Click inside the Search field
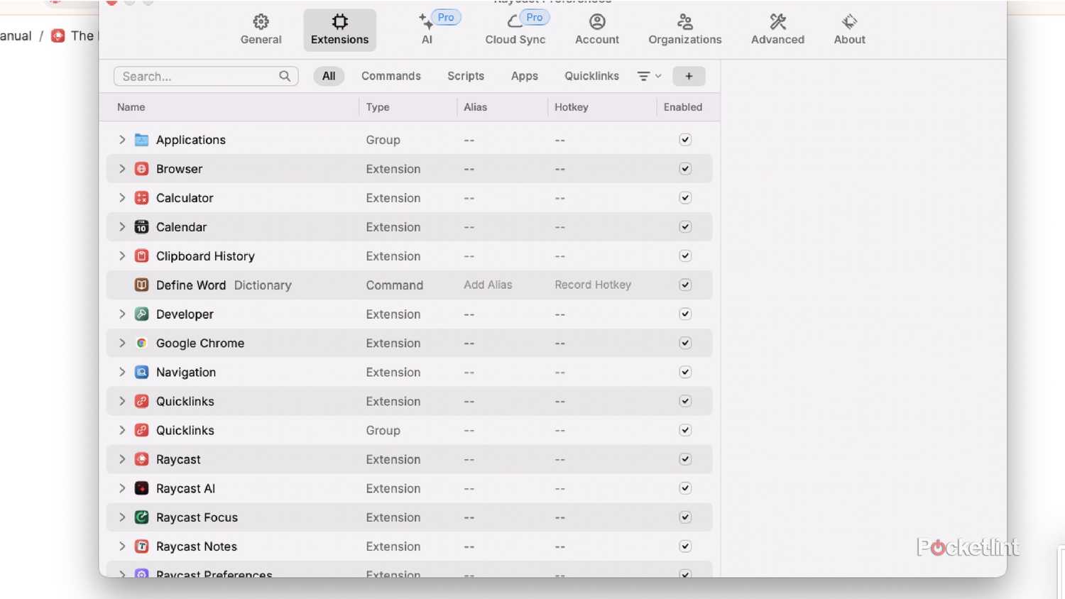Viewport: 1065px width, 599px height. [x=199, y=76]
